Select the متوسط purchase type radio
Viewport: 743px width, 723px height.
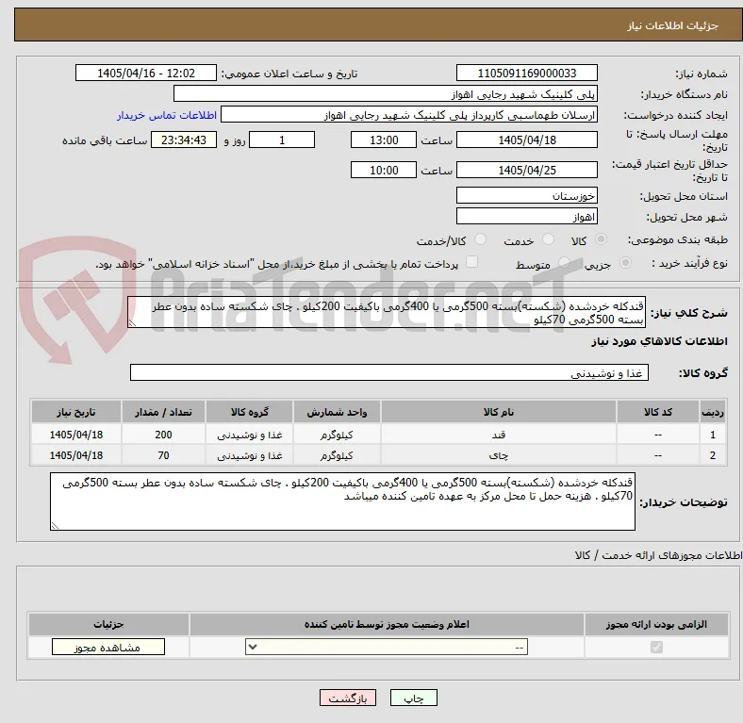coord(564,263)
